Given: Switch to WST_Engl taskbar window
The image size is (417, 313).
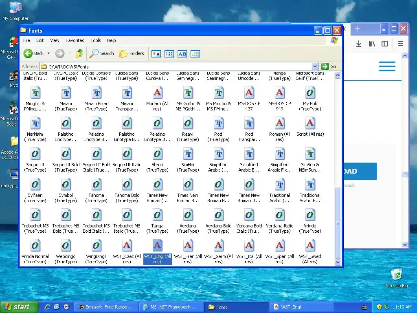Looking at the screenshot, I should point(301,307).
